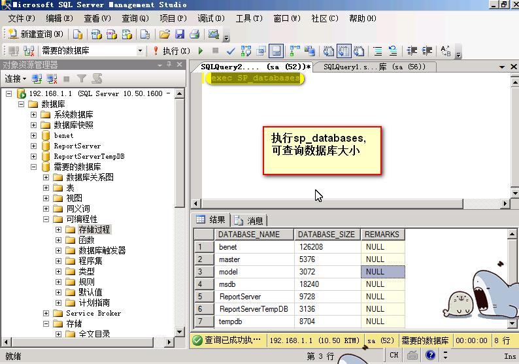Viewport: 519px width, 364px height.
Task: Click the exec SP_databases query text
Action: click(x=255, y=78)
